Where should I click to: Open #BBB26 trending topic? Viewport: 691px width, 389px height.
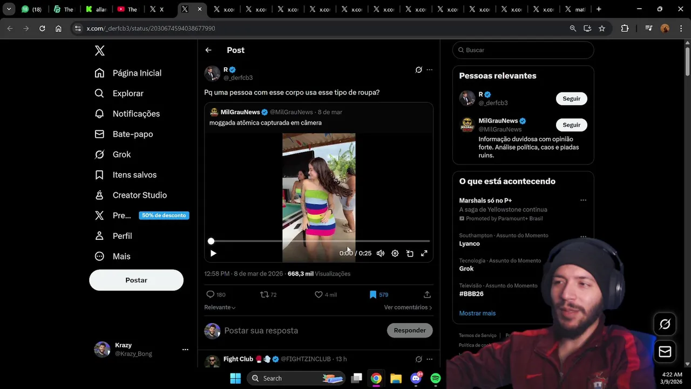coord(471,294)
